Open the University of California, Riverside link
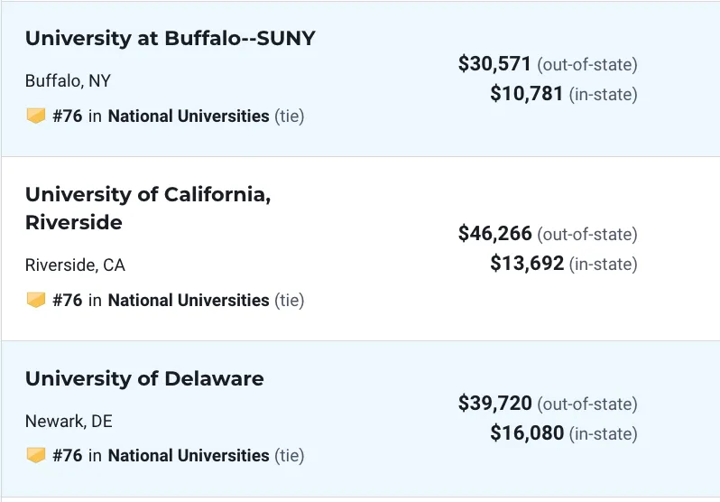Screen dimensions: 720x502 coord(148,209)
